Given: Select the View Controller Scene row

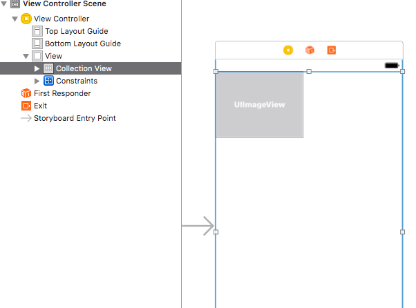Looking at the screenshot, I should pos(91,4).
